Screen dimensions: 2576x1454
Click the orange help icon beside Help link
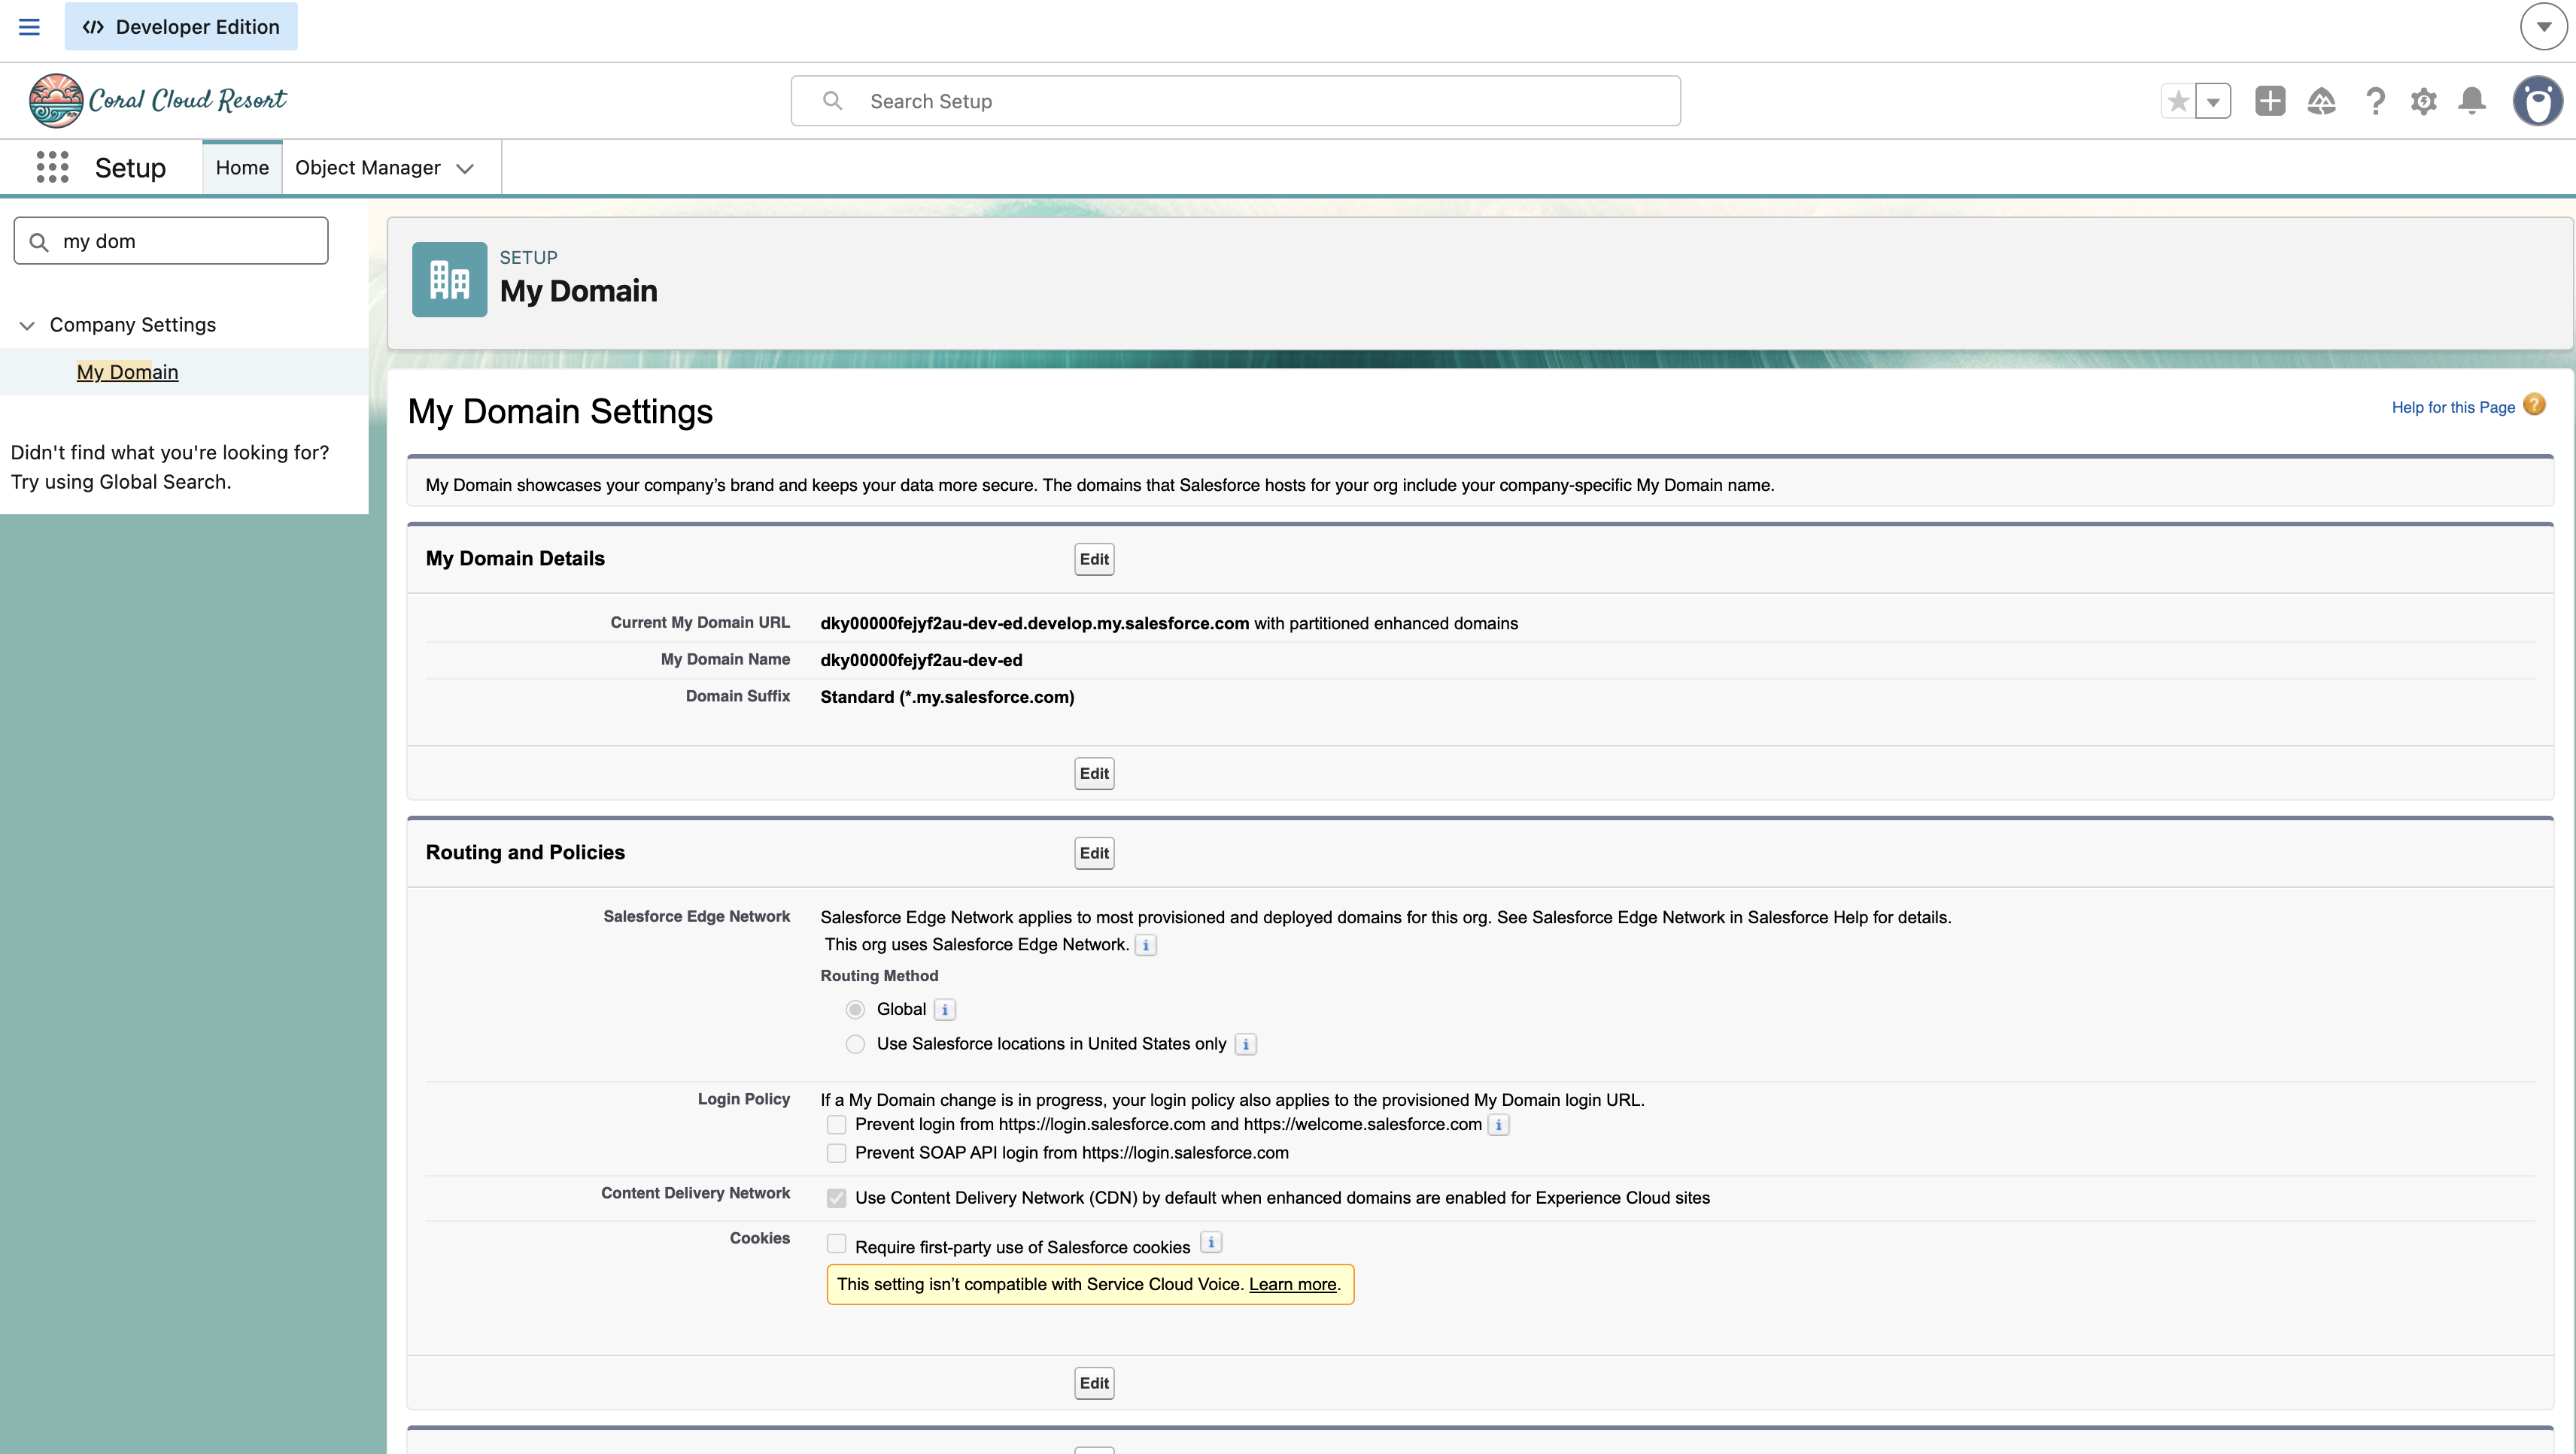tap(2534, 404)
